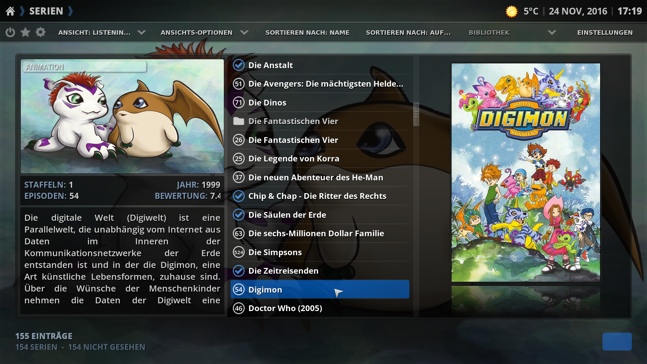
Task: Open favourites star icon
Action: pos(25,32)
